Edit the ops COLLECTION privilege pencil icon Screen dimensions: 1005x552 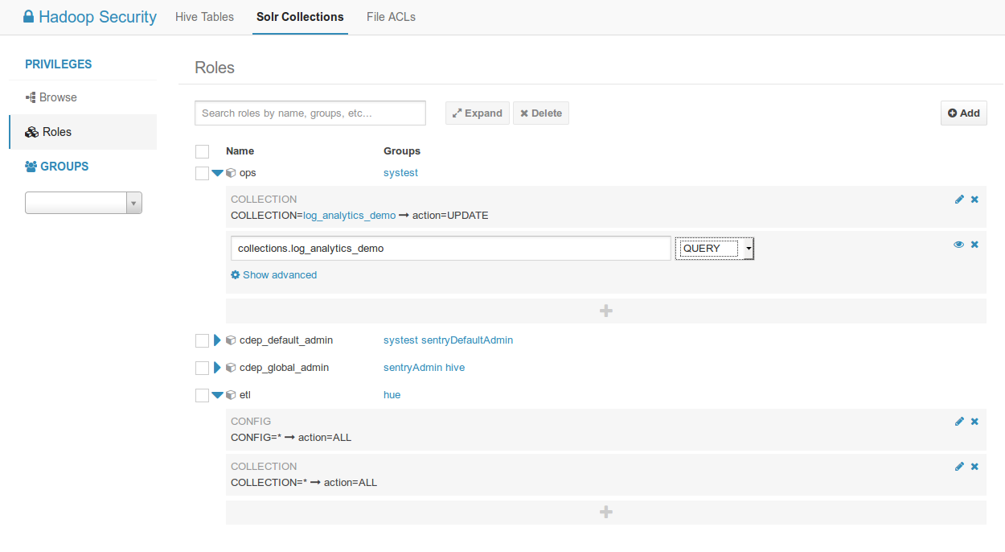959,200
